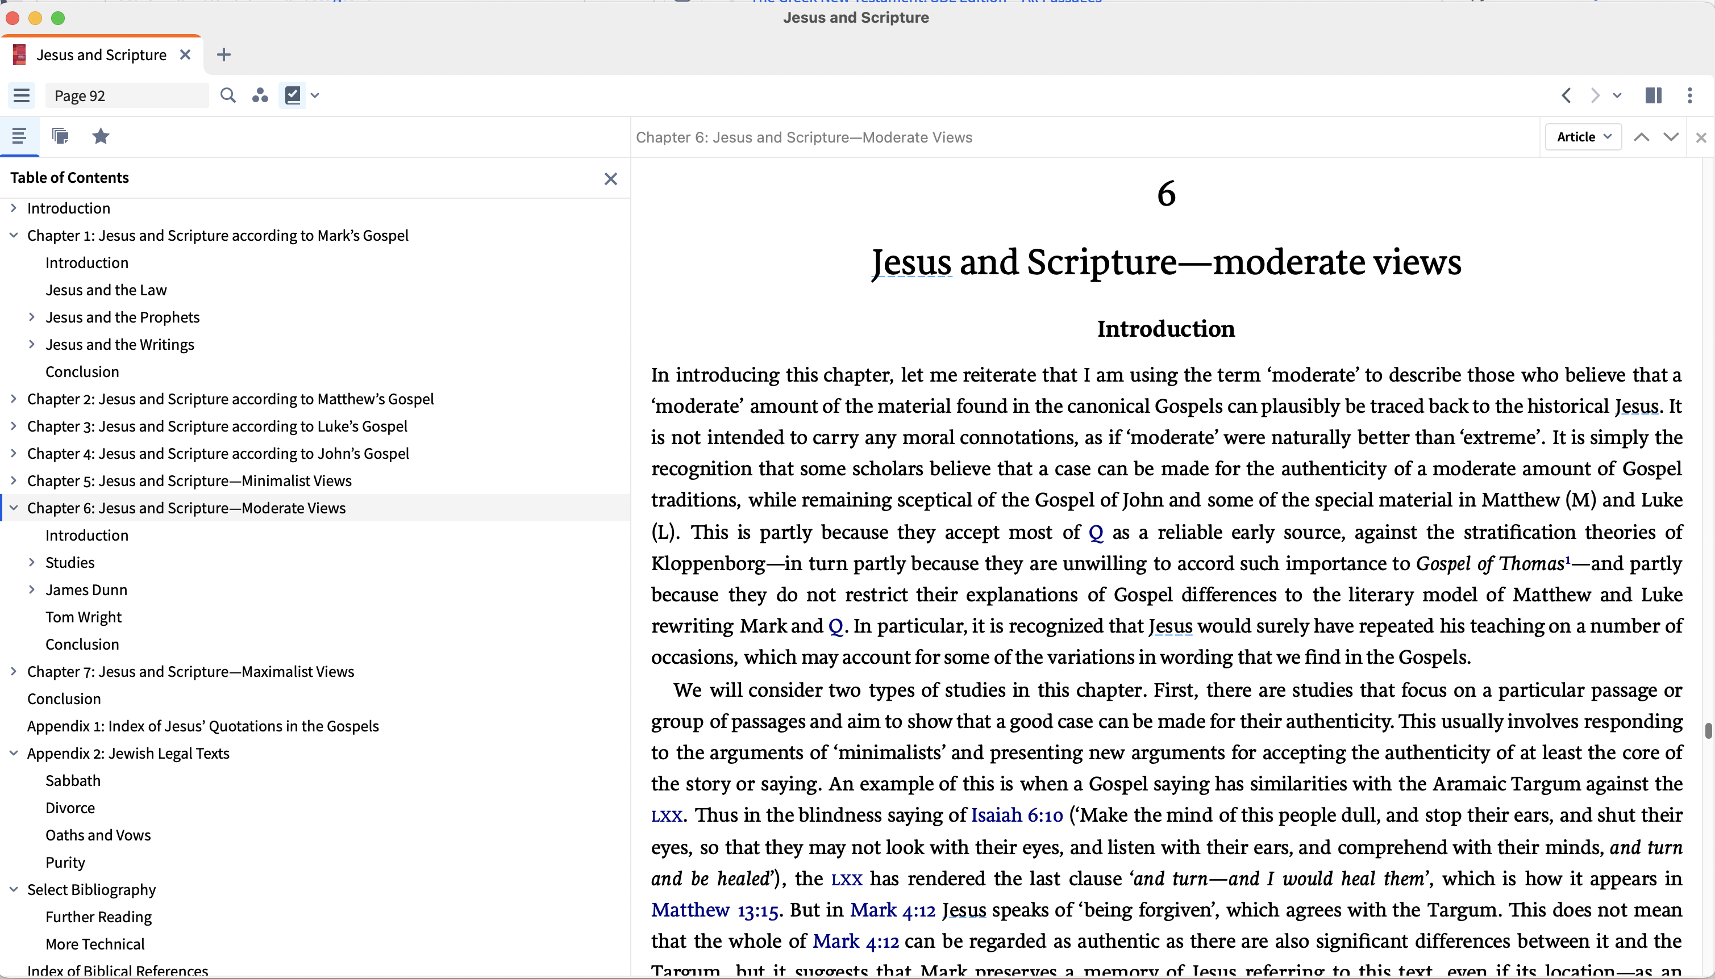This screenshot has height=979, width=1715.
Task: Click the Jesus link in chapter title
Action: point(911,262)
